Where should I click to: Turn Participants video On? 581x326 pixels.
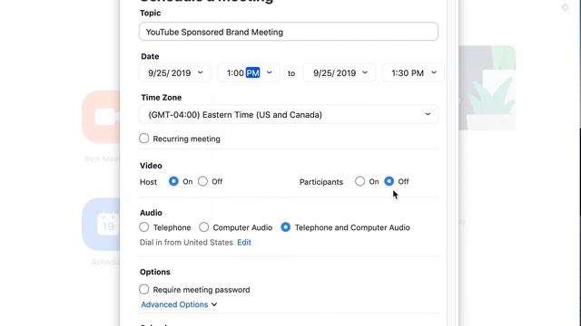click(x=359, y=181)
